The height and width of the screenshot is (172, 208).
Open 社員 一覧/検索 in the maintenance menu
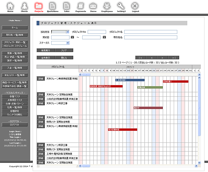[15, 107]
